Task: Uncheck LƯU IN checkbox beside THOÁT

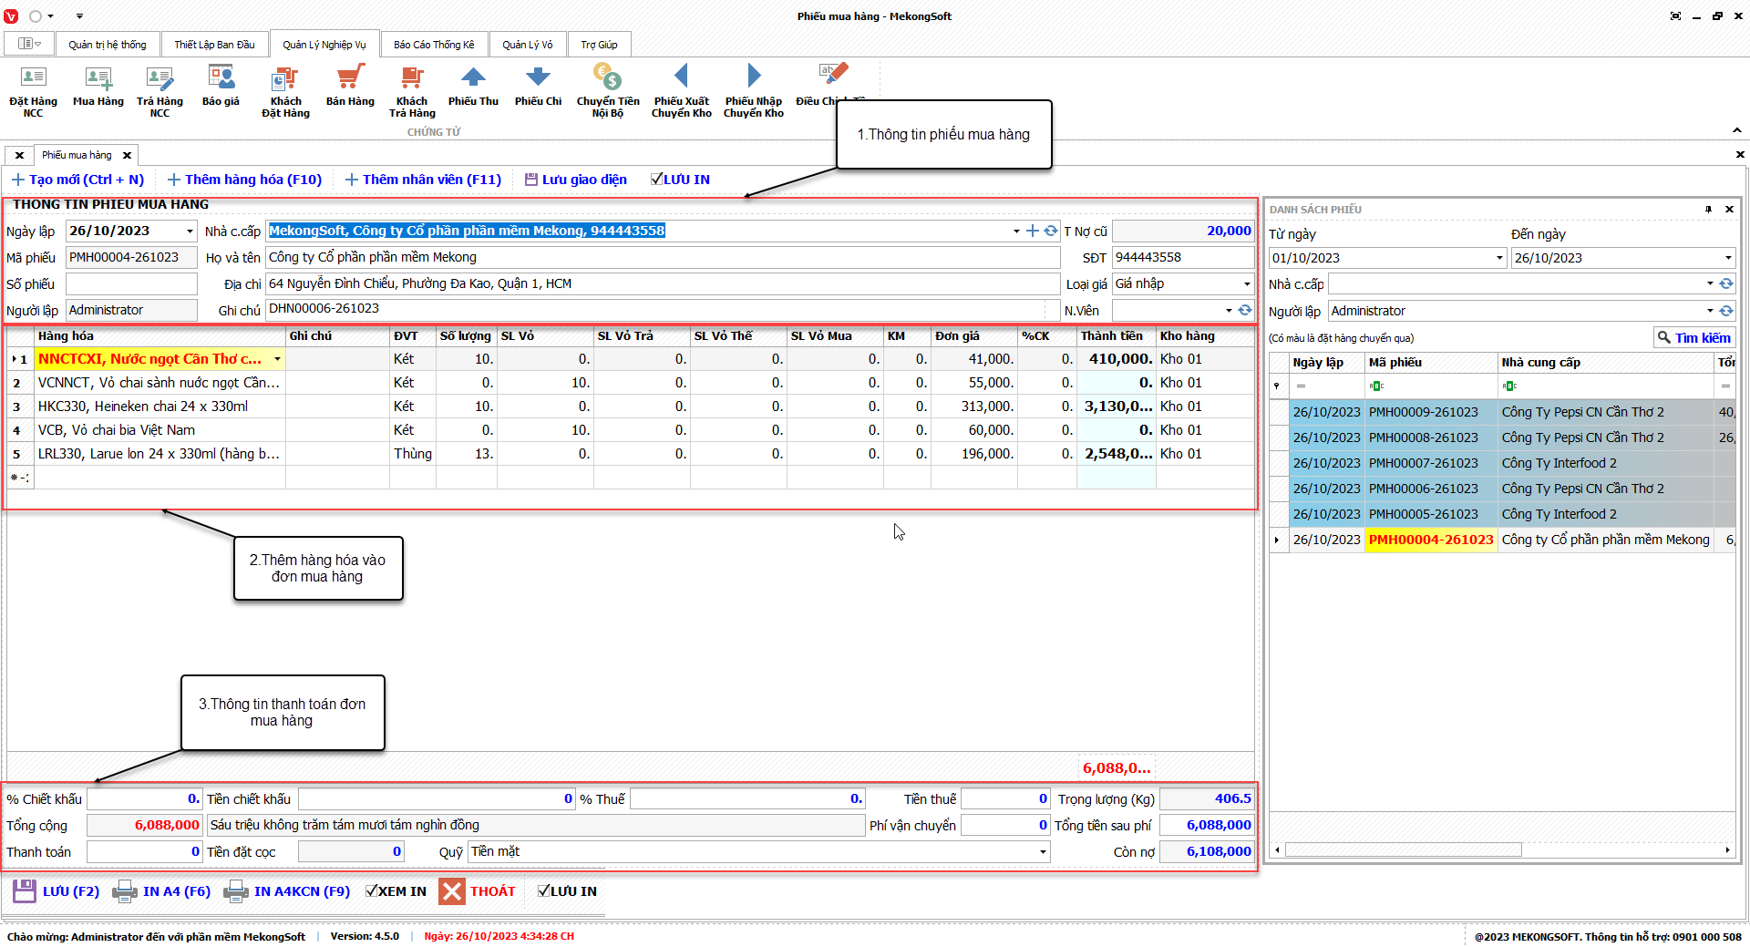Action: pos(544,891)
